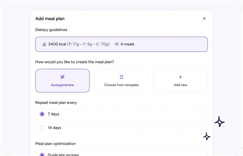Viewport: 243px width, 156px height.
Task: Open the dietary guidelines summary box
Action: point(122,44)
